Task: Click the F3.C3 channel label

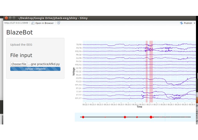Action: point(79,82)
